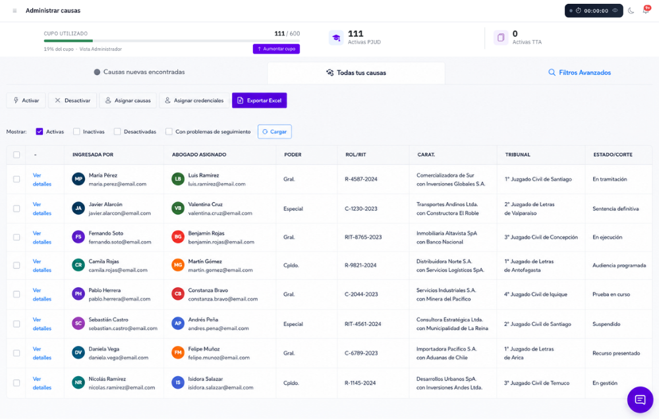Image resolution: width=659 pixels, height=419 pixels.
Task: Open Ver detalles for Javier Alarcón
Action: [42, 209]
